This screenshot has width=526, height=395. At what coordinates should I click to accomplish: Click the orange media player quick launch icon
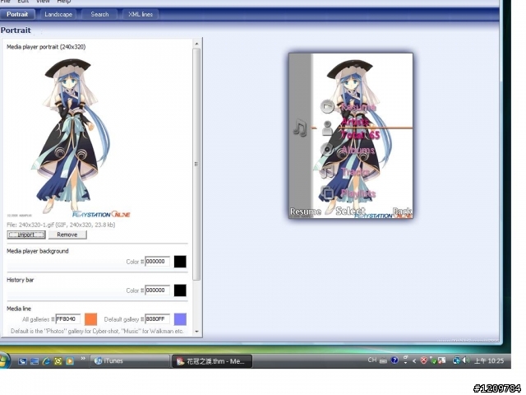pos(70,361)
